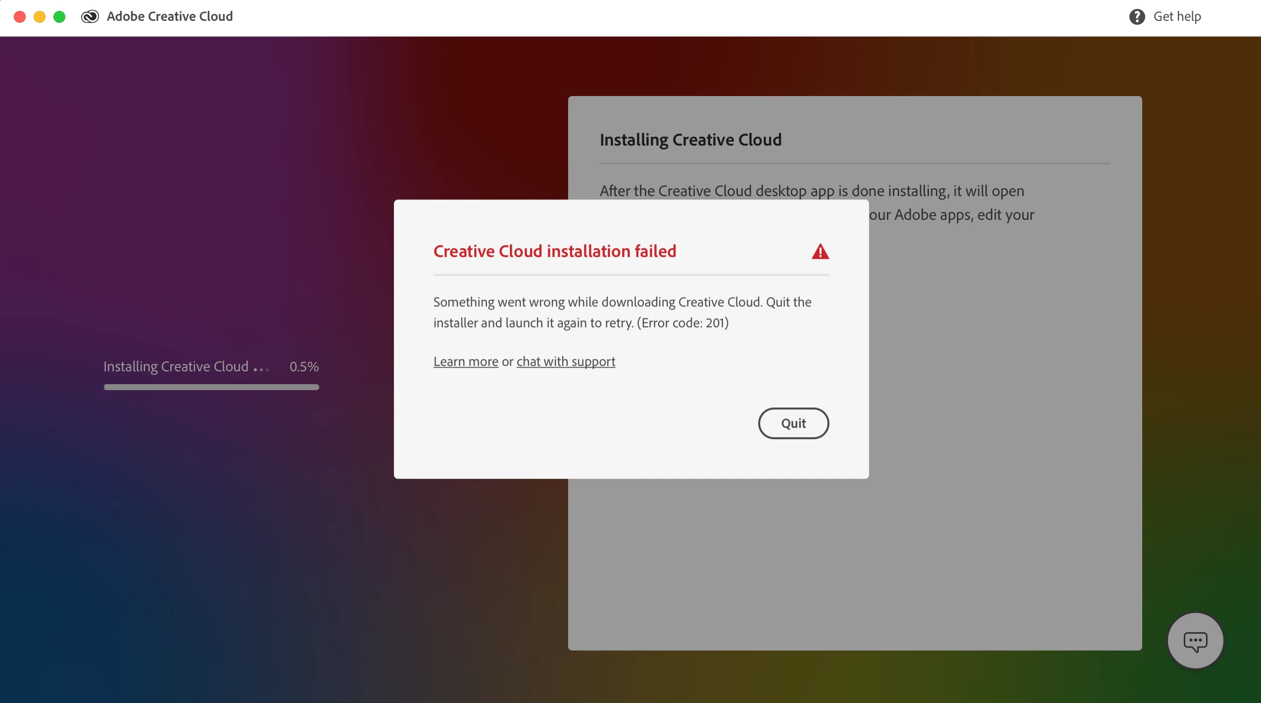Click the yellow minimize window button
The image size is (1261, 703).
tap(40, 17)
